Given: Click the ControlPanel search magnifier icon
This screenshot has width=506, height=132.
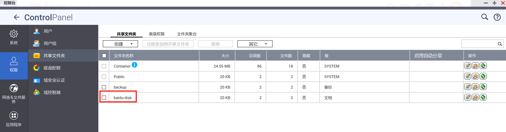Looking at the screenshot, I should (x=485, y=17).
